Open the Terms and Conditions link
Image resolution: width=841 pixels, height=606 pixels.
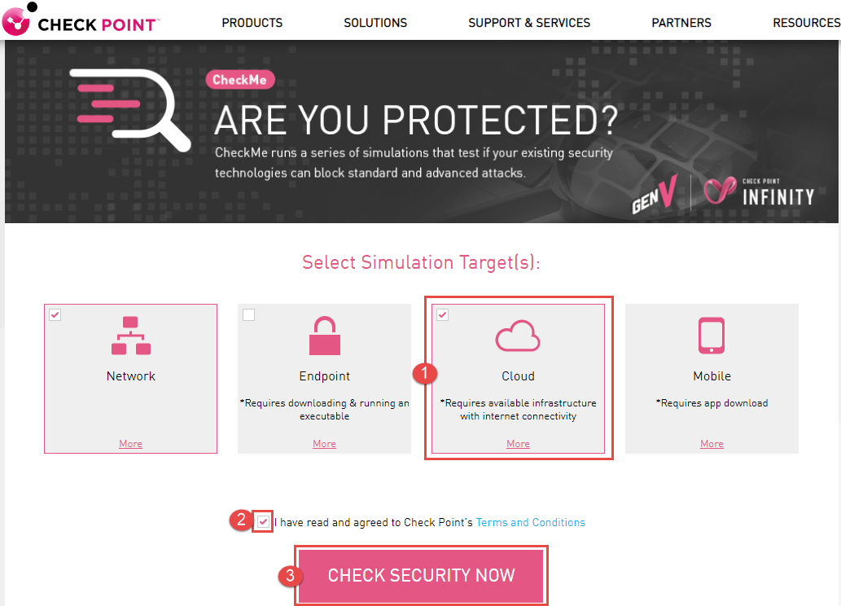click(531, 522)
